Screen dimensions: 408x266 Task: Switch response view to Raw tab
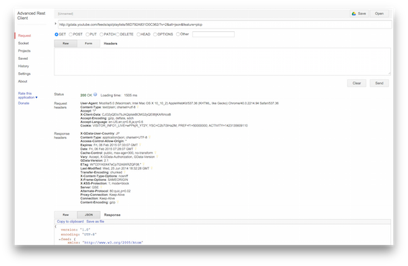(65, 215)
